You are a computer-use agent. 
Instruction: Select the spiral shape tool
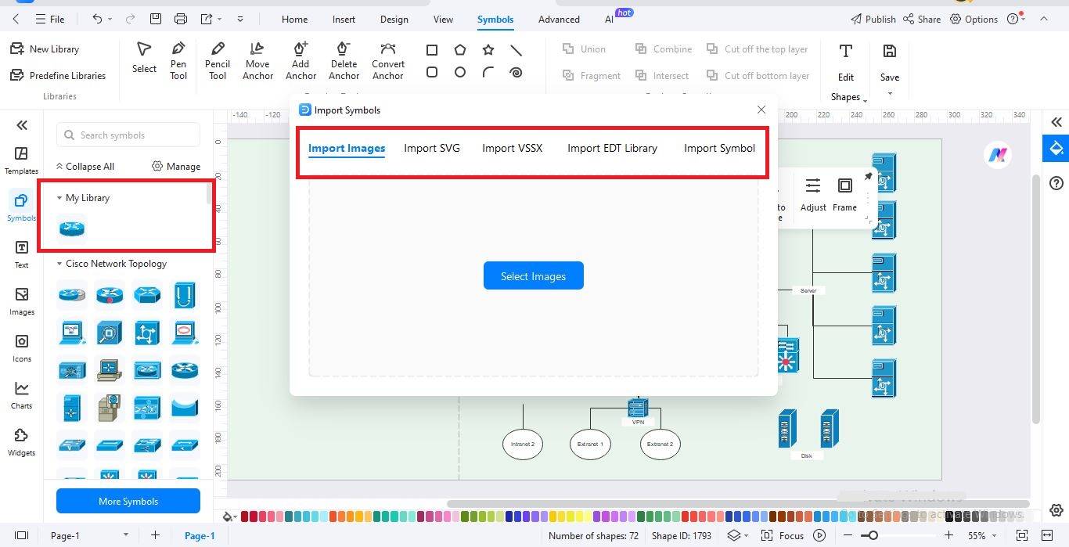[516, 72]
